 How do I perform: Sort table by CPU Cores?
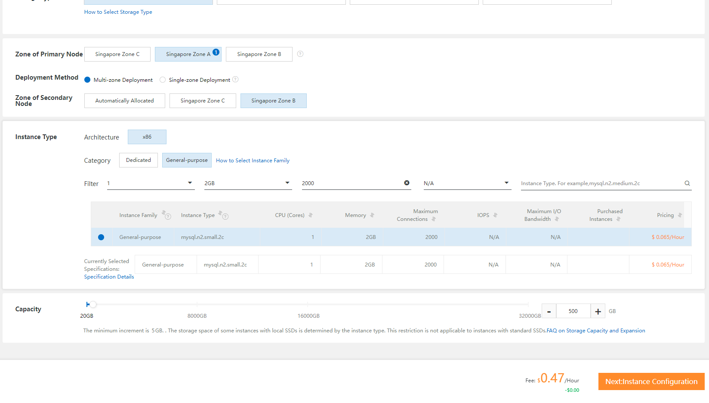coord(310,215)
